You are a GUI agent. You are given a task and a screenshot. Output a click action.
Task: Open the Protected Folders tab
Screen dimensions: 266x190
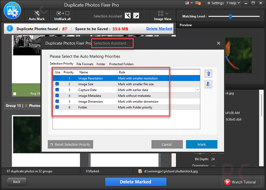[121, 64]
